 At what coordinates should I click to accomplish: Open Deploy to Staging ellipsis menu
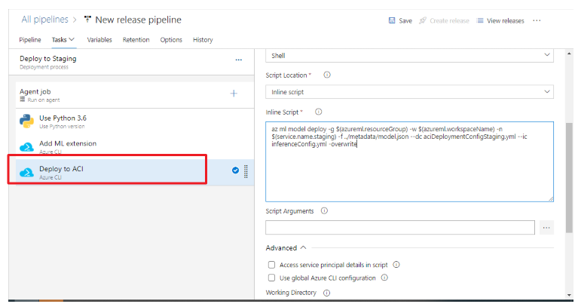click(x=239, y=60)
